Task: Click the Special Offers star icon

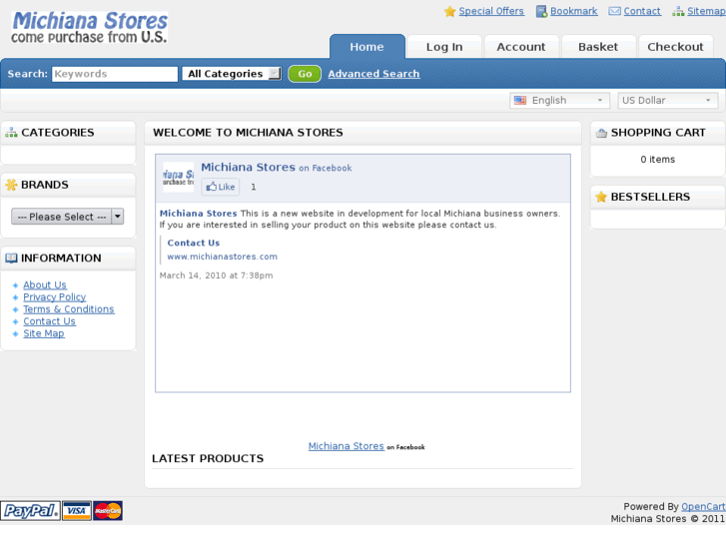Action: pyautogui.click(x=449, y=11)
